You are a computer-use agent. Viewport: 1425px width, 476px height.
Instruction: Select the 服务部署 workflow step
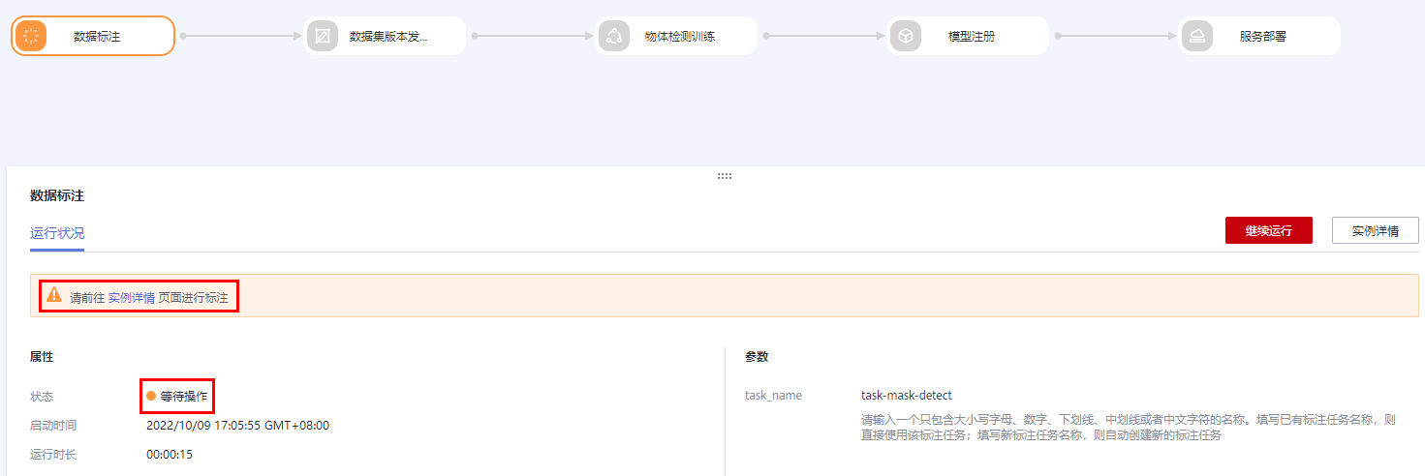point(1263,37)
